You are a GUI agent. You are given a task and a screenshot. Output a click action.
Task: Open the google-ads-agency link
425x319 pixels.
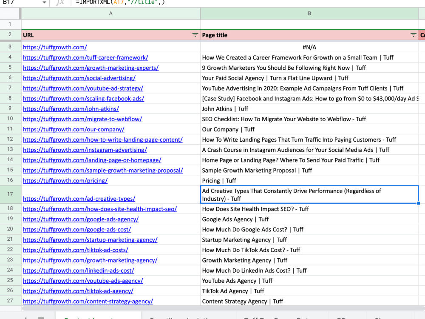(80, 219)
